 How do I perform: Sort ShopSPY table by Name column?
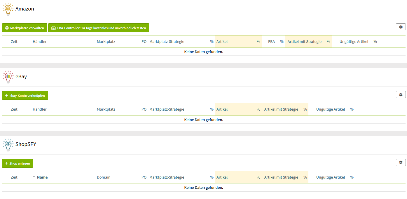click(x=42, y=177)
